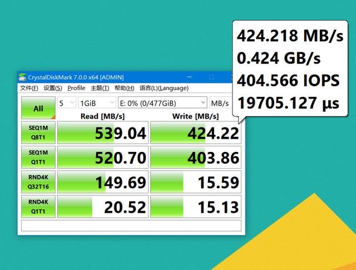The image size is (356, 270).
Task: Run the RND4K Q32T16 benchmark
Action: (x=38, y=182)
